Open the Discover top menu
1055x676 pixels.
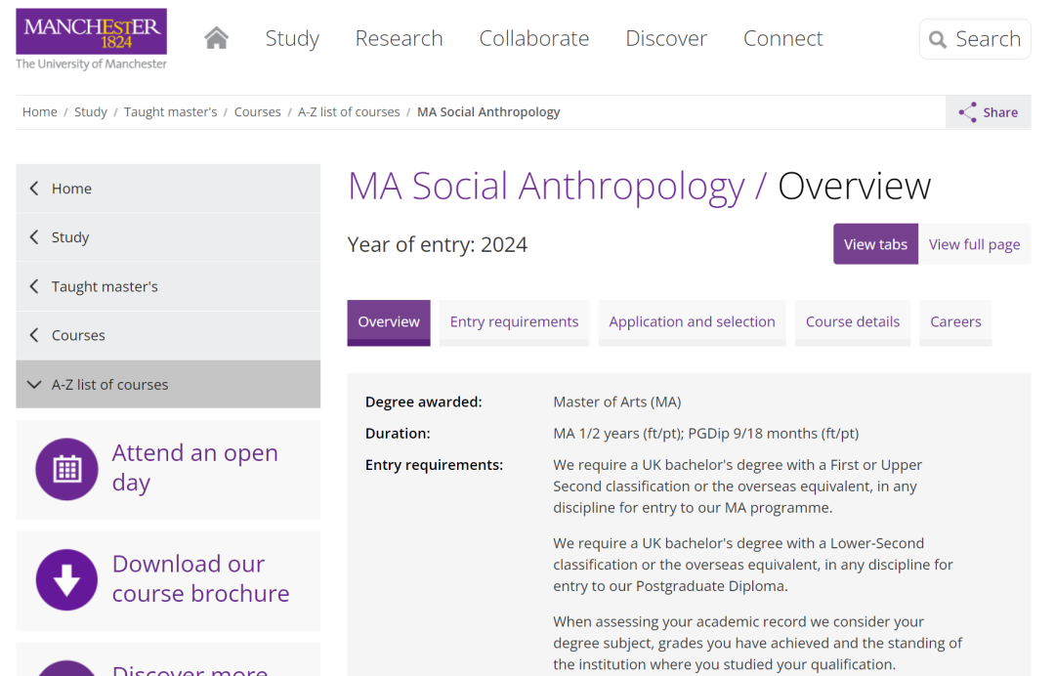(x=666, y=38)
